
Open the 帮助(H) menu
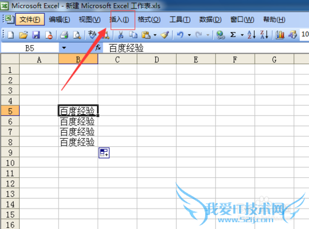tap(274, 20)
